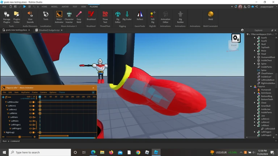278x156 pixels.
Task: Switch to the MODEL ribbon tab
Action: [x=54, y=6]
